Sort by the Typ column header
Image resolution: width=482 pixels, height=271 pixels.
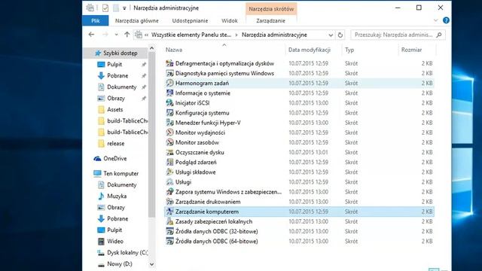click(349, 50)
